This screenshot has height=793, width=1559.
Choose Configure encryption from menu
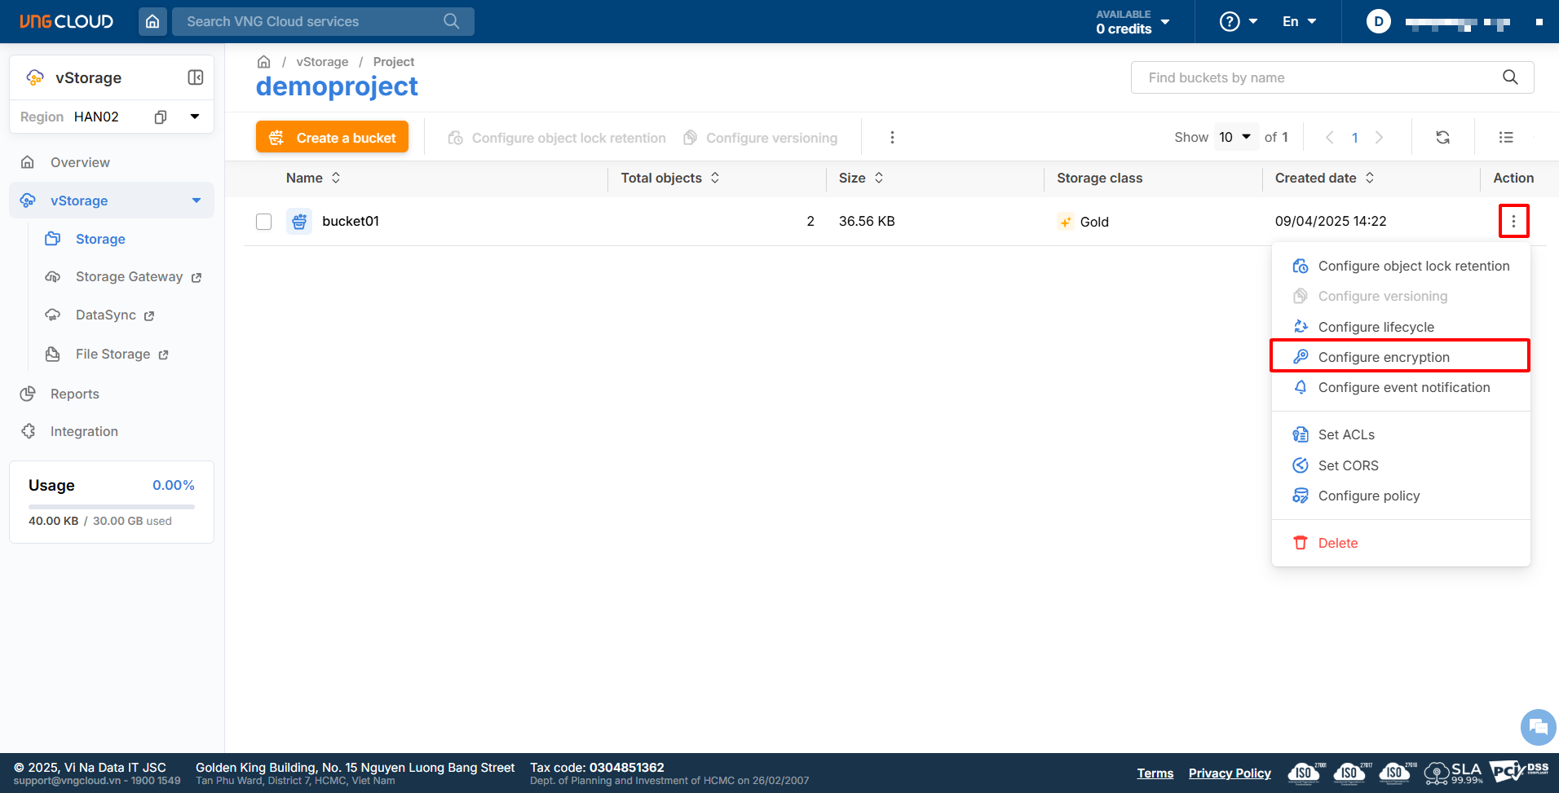[1383, 357]
